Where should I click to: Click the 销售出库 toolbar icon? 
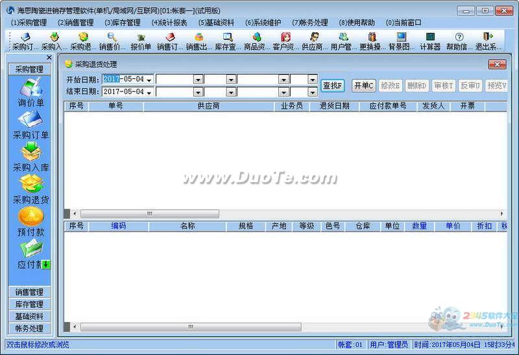(x=199, y=41)
